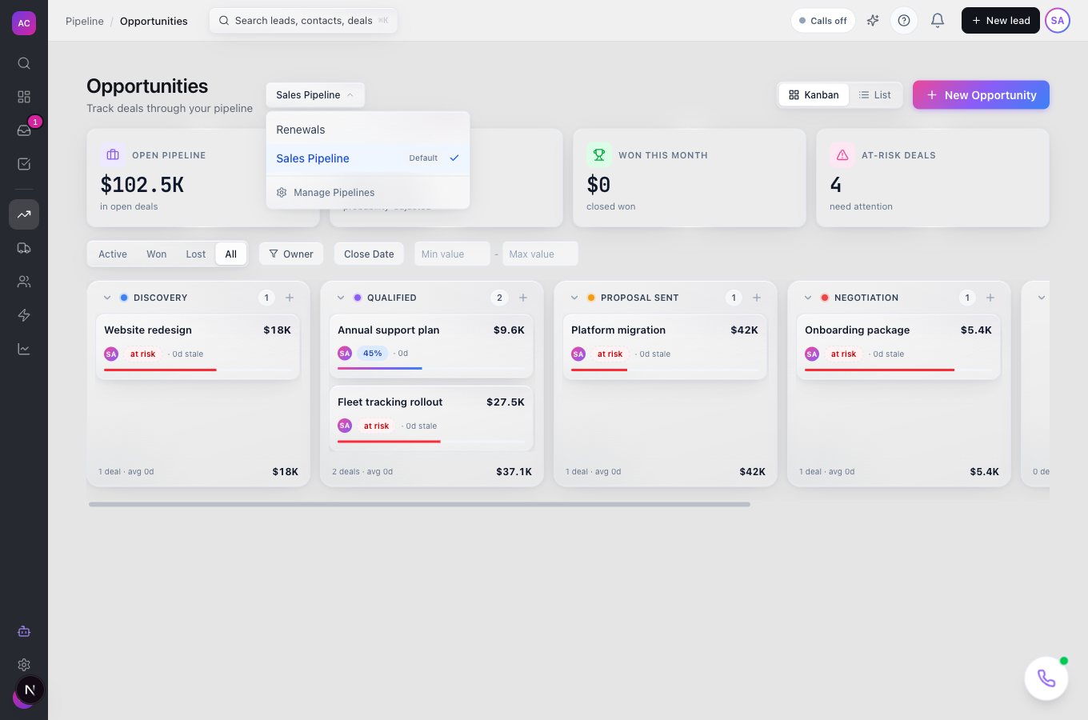Show the Active deals tab
This screenshot has height=720, width=1088.
point(113,254)
